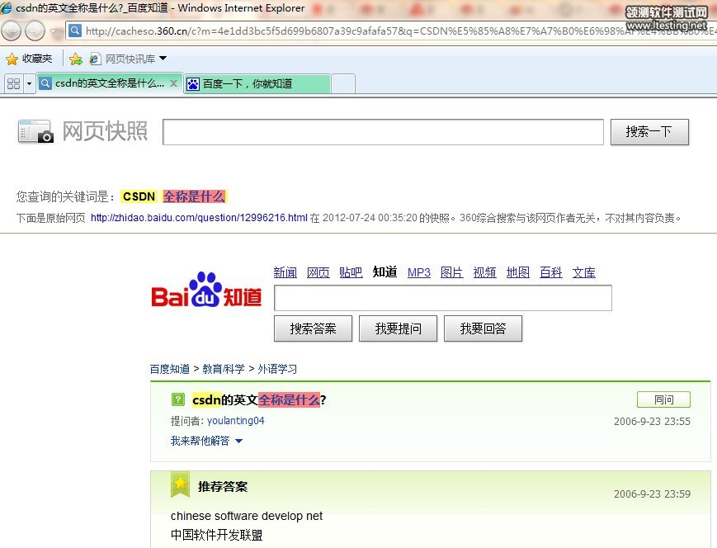Click the browser Forward arrow button
Viewport: 717px width, 548px height.
tap(35, 31)
